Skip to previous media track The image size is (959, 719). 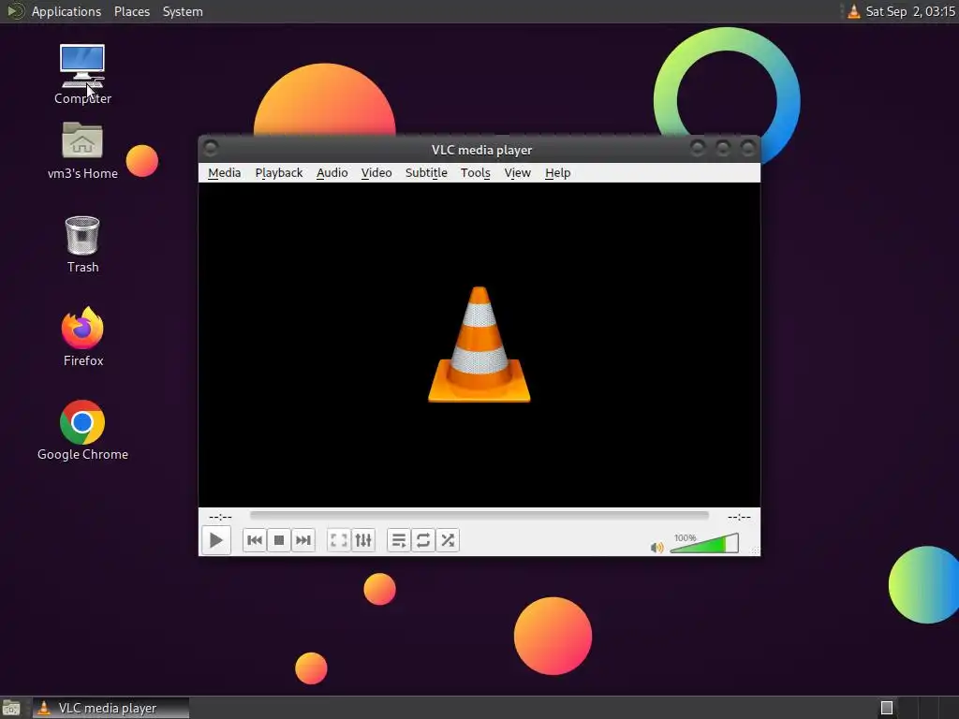(255, 540)
